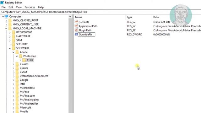Click the (value not set) data cell

pyautogui.click(x=161, y=22)
